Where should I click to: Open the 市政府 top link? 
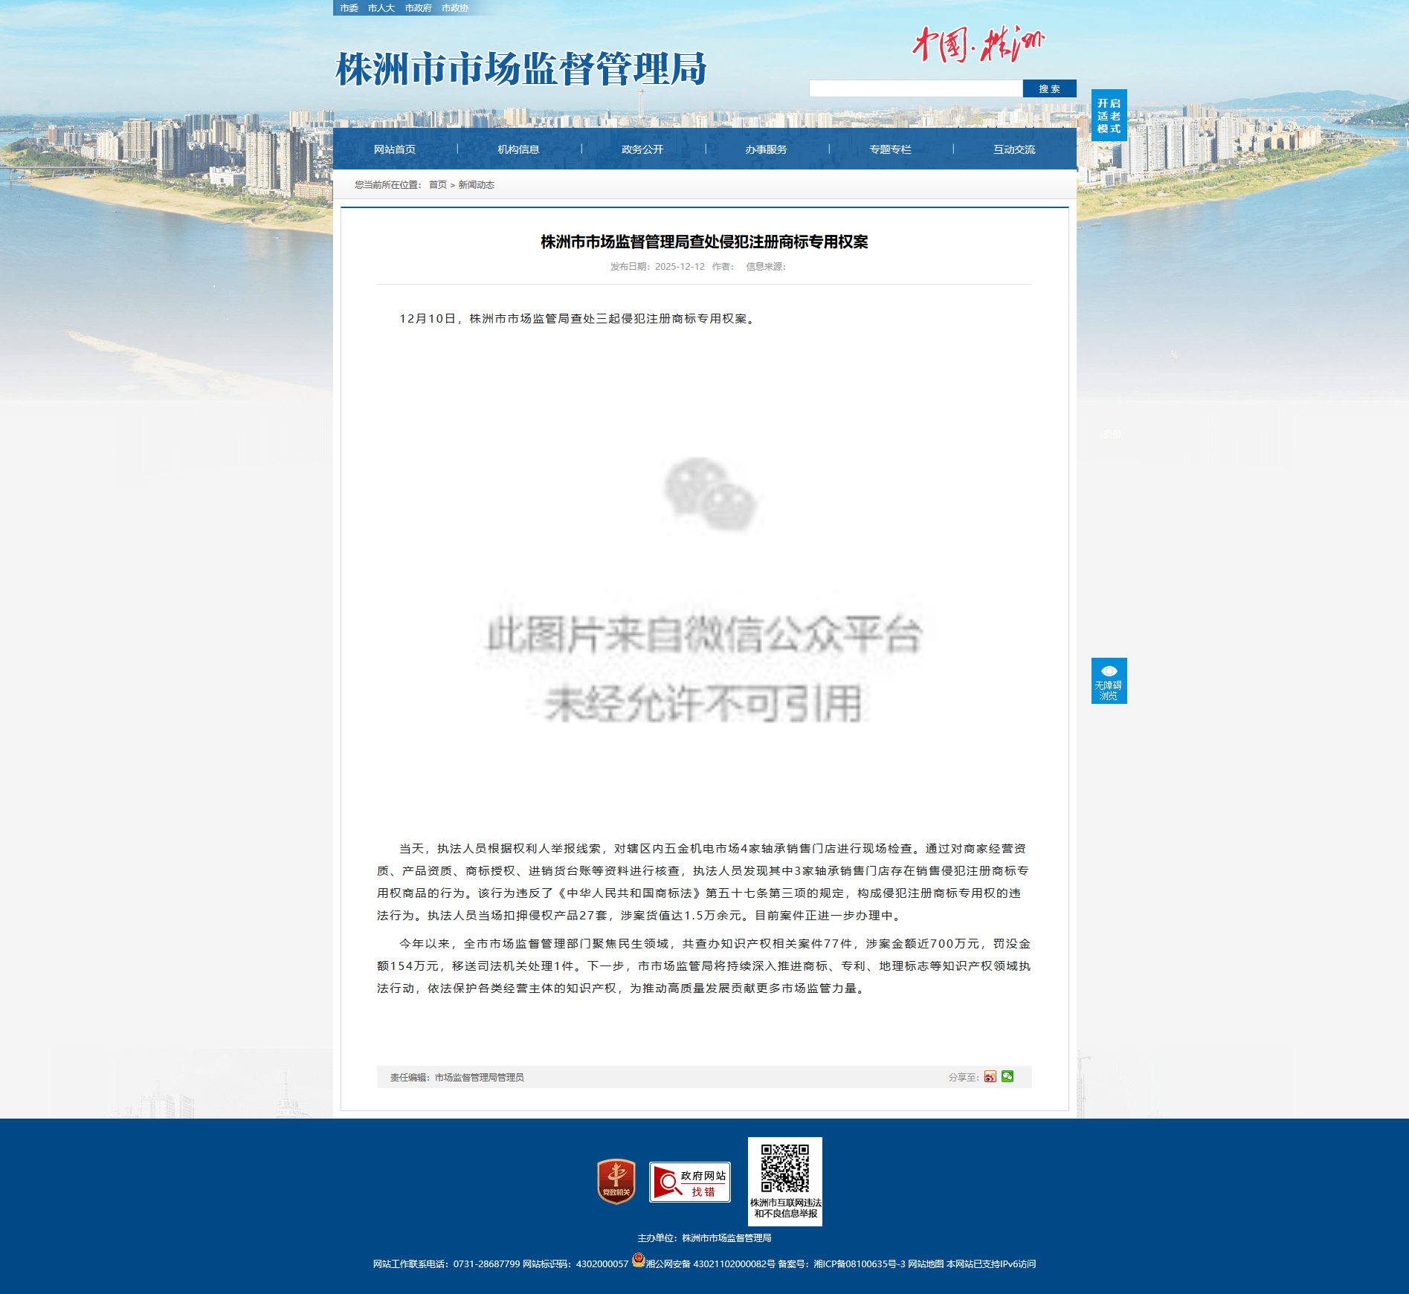(x=418, y=8)
